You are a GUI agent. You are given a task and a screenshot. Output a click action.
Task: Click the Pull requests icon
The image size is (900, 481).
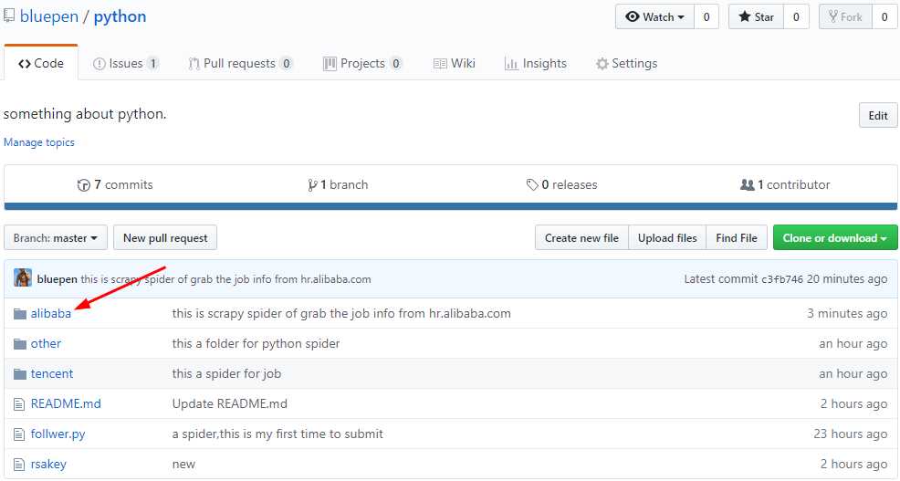[194, 64]
